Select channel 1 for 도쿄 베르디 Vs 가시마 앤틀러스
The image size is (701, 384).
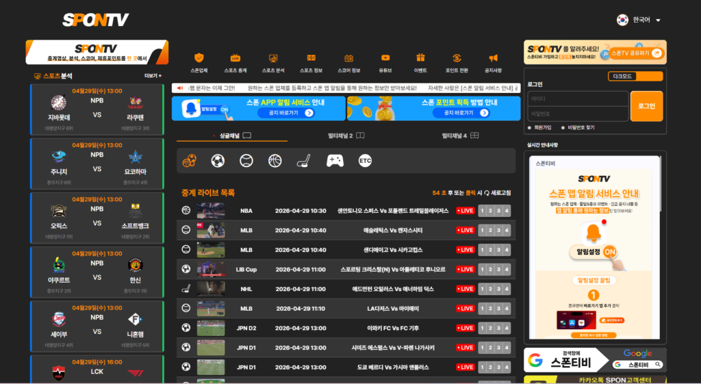pos(483,367)
